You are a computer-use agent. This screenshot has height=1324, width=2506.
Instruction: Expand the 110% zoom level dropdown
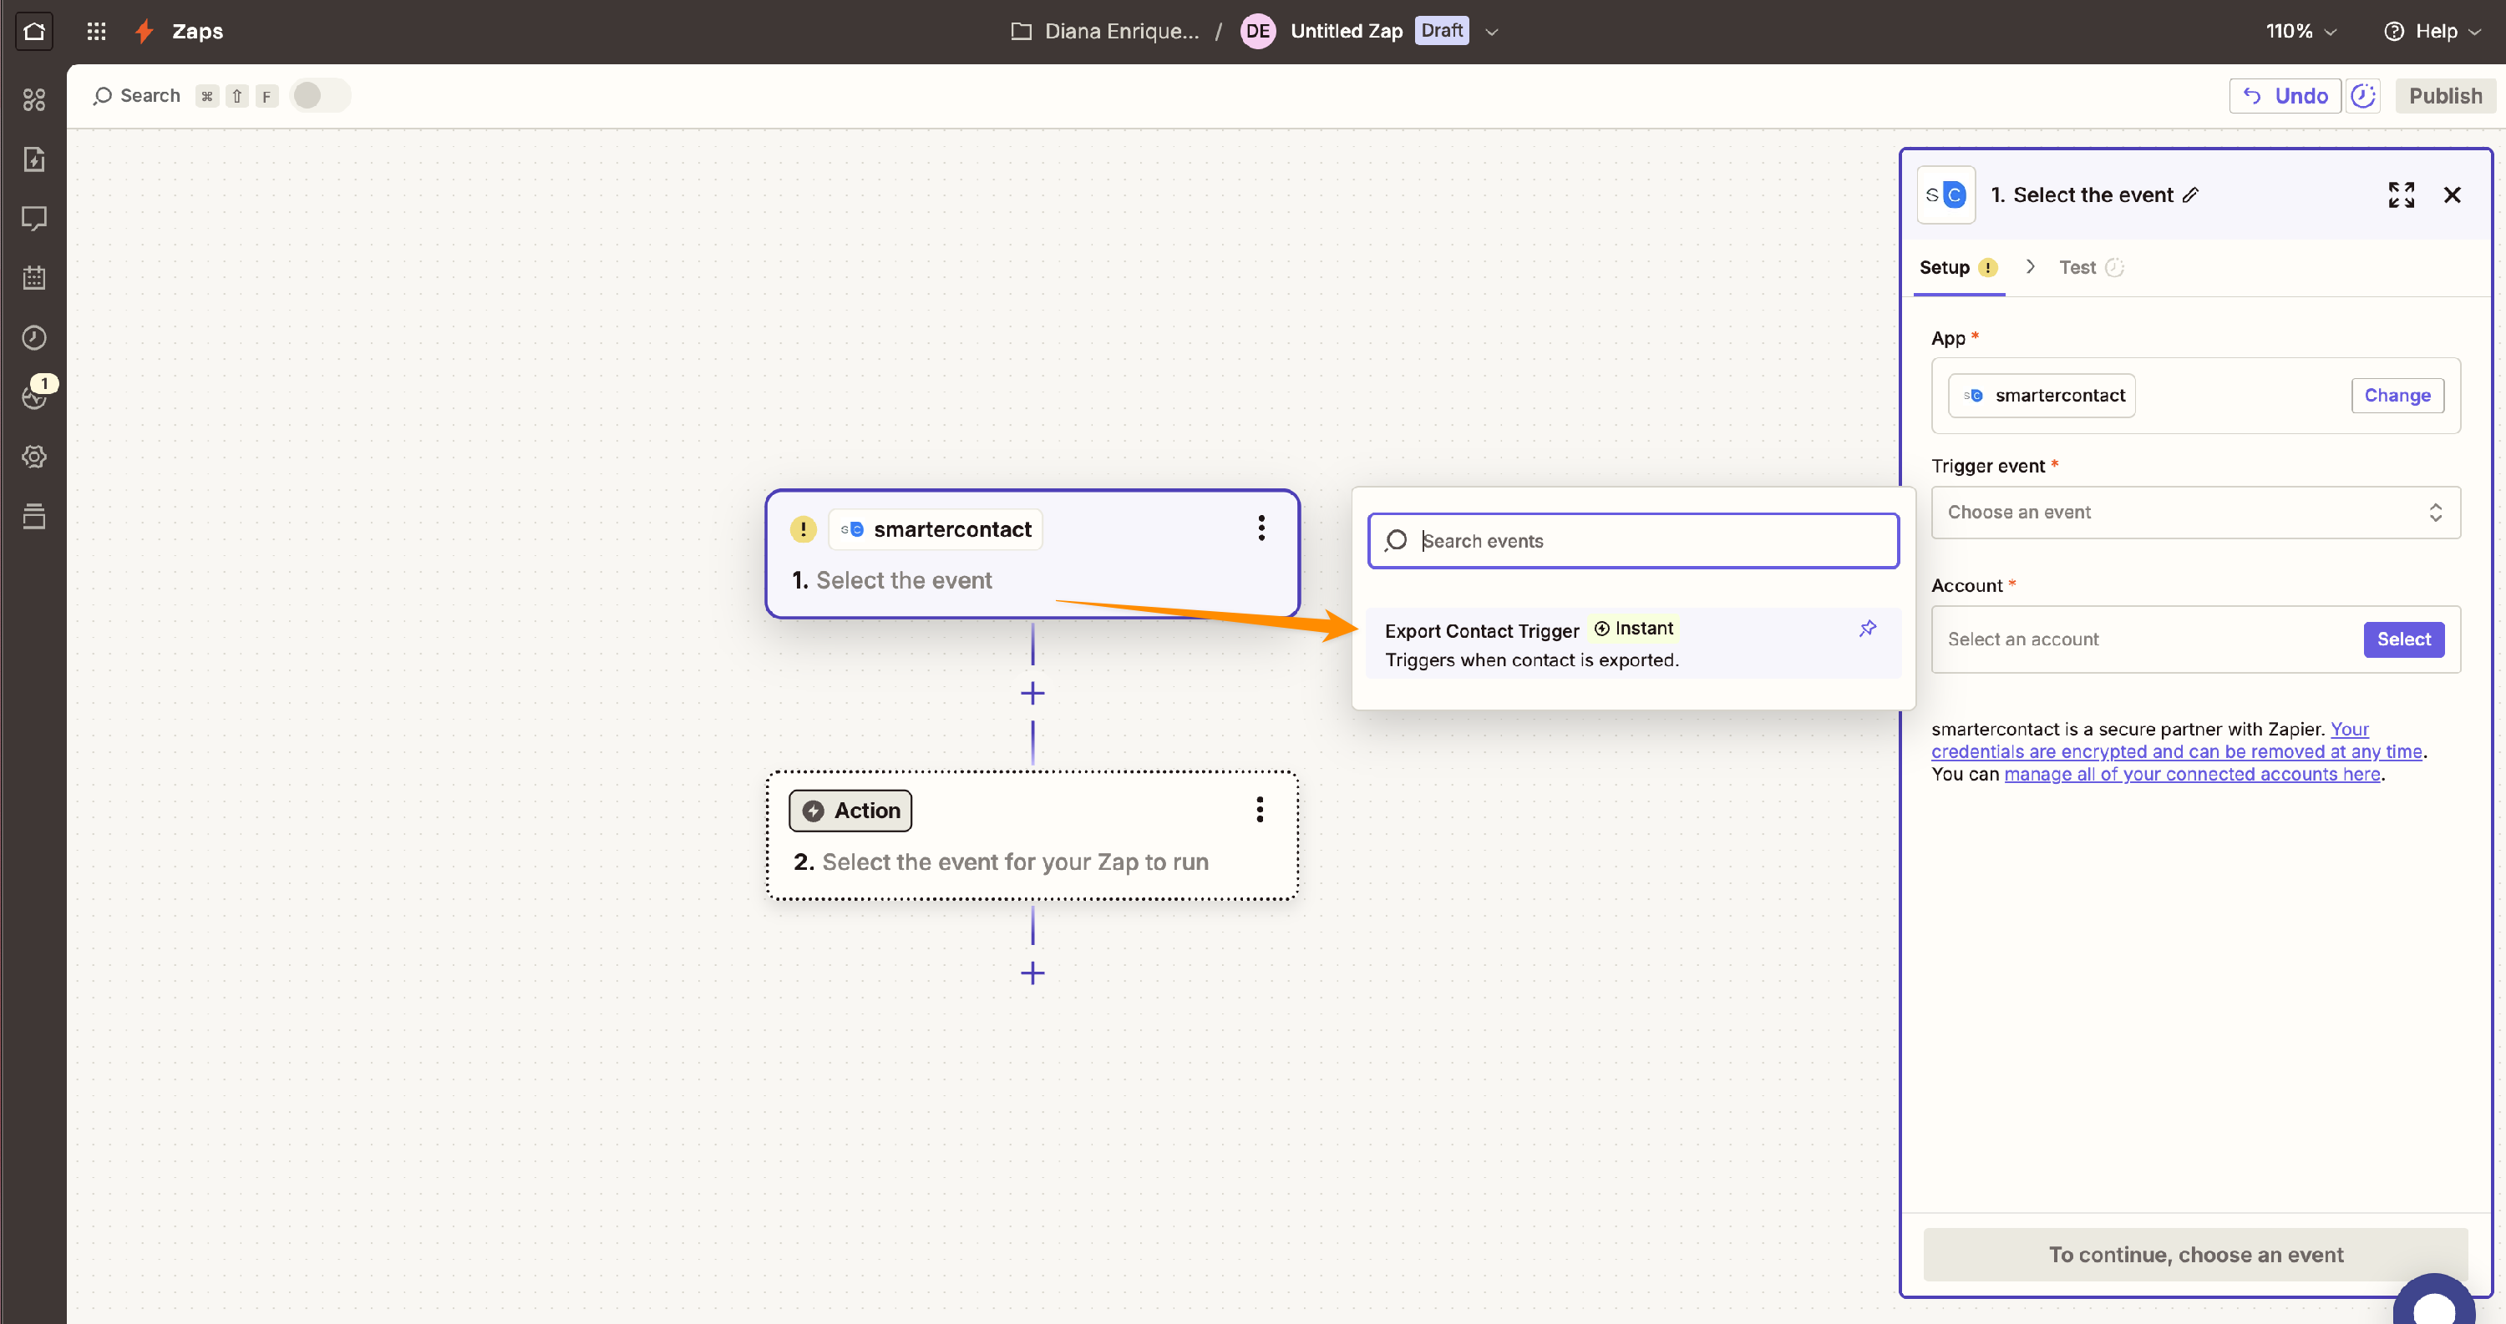coord(2301,31)
